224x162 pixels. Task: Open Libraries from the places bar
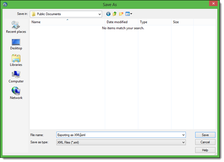click(x=16, y=60)
